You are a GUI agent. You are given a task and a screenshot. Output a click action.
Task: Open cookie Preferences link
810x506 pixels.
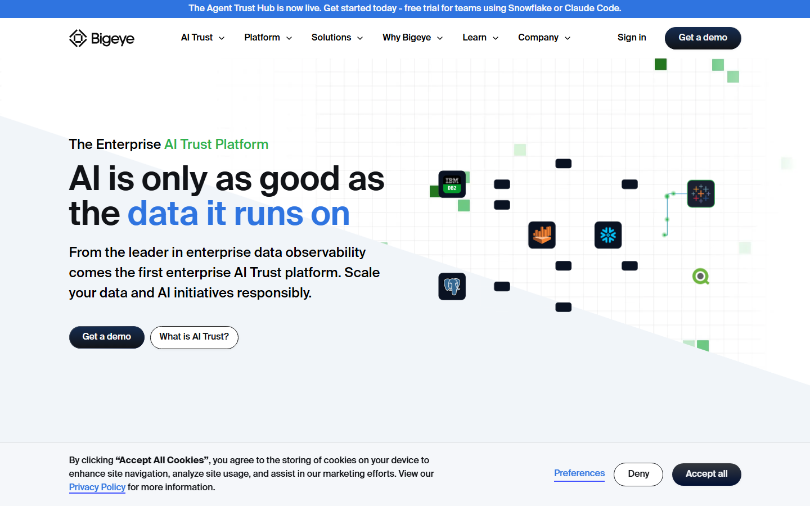579,473
